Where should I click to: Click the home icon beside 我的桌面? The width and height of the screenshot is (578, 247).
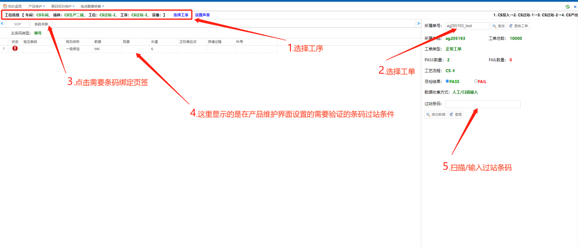(5, 6)
